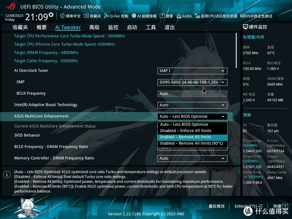Select Ai Overclock Tuner label
The width and height of the screenshot is (292, 219).
tap(31, 71)
